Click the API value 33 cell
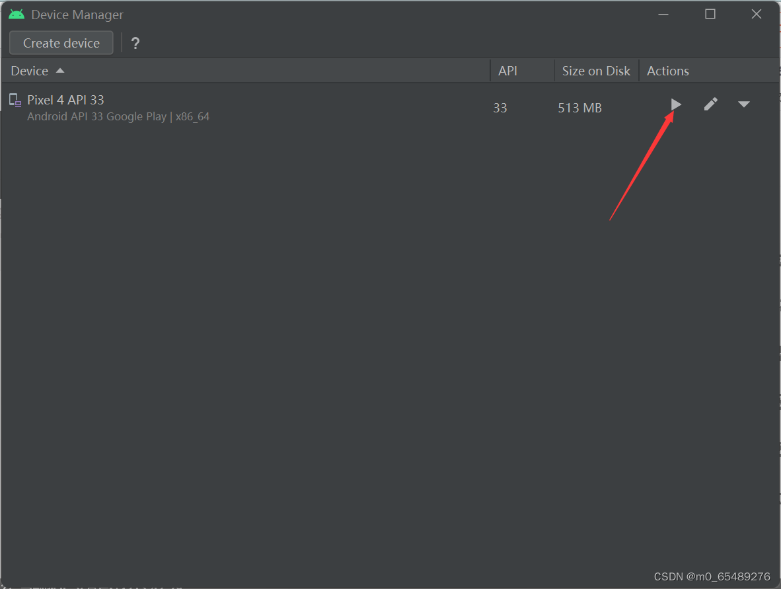781x589 pixels. [500, 108]
